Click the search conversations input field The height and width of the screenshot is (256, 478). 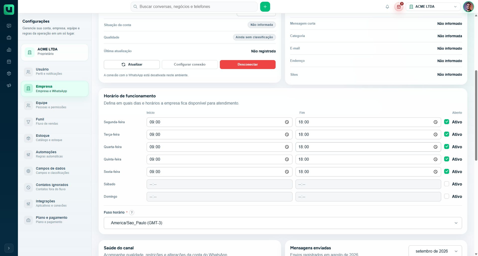tap(194, 7)
